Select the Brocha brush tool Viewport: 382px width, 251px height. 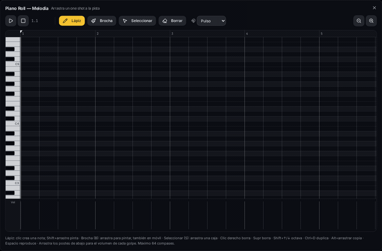[x=102, y=21]
